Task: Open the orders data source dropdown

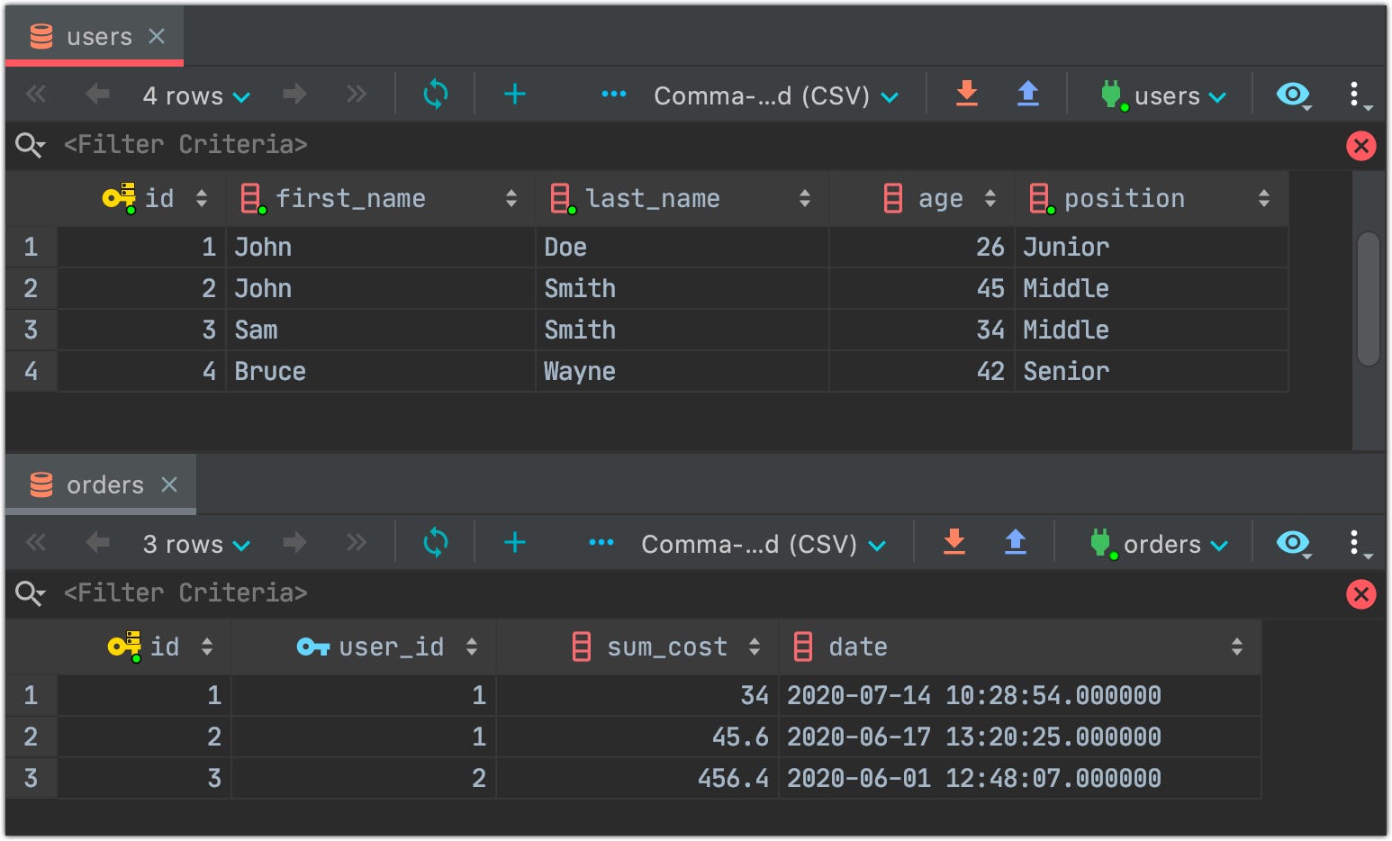Action: tap(1160, 544)
